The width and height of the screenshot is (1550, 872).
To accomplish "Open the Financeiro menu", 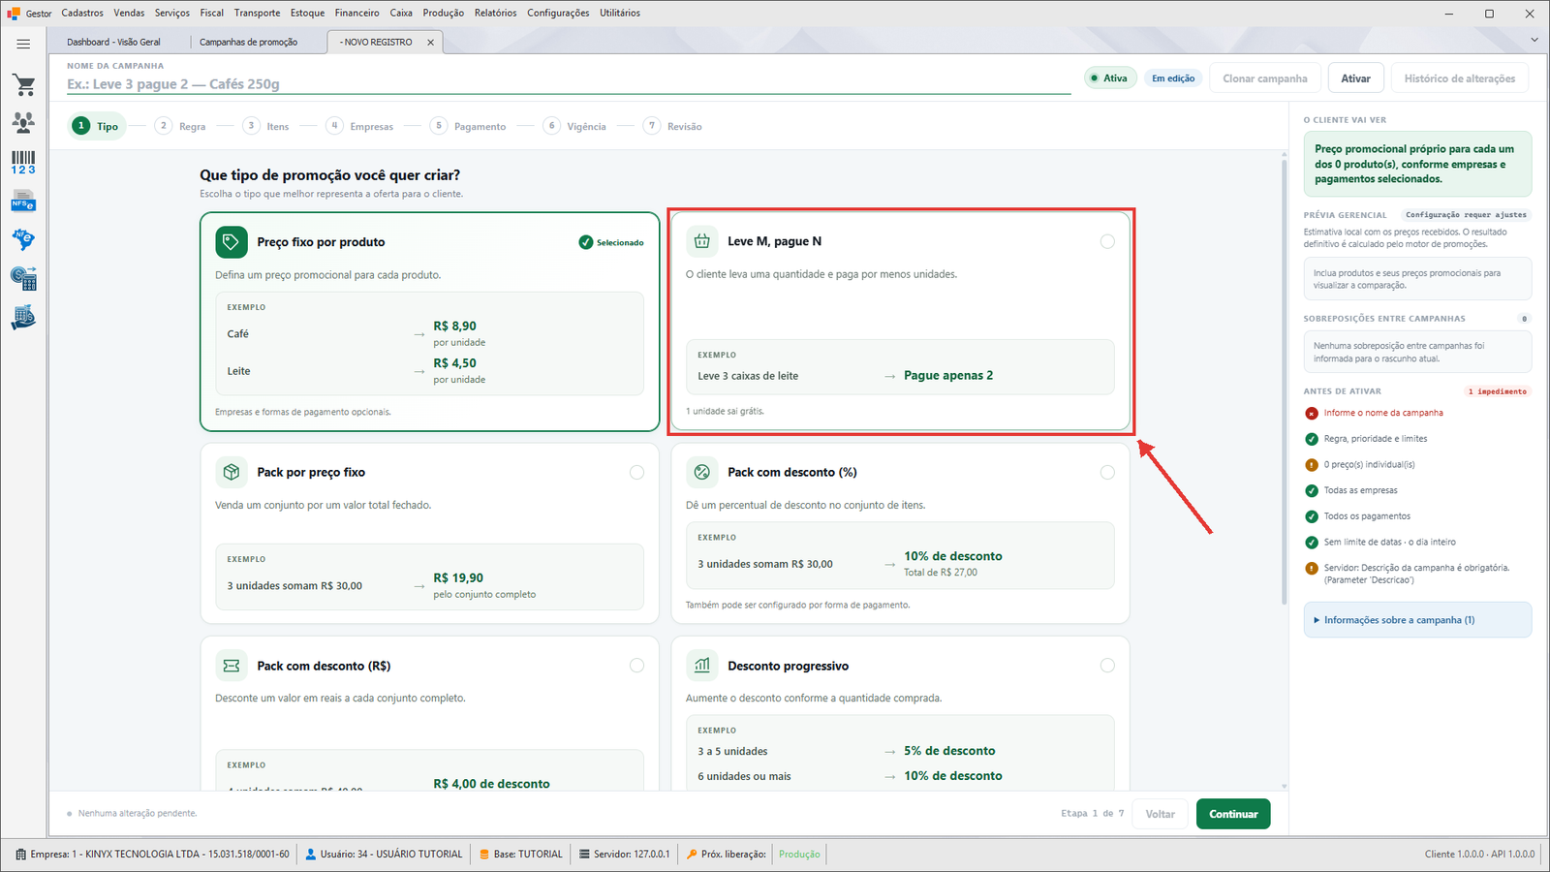I will pos(356,13).
